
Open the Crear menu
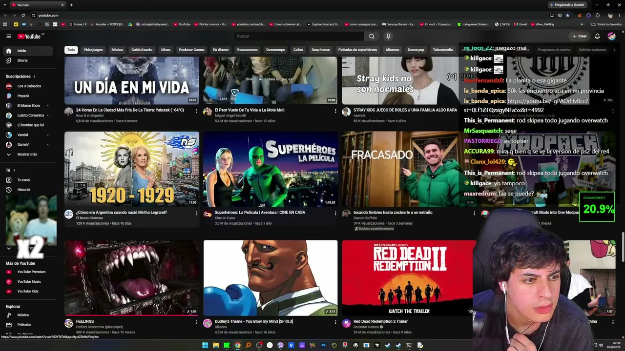click(580, 36)
